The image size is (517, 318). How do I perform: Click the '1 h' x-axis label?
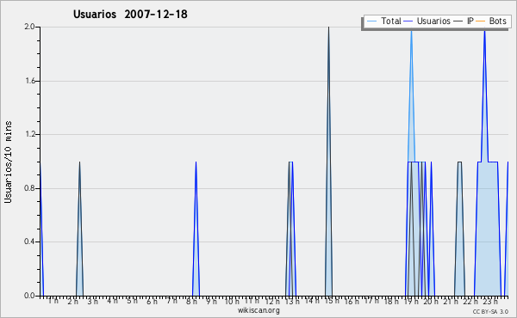click(53, 301)
